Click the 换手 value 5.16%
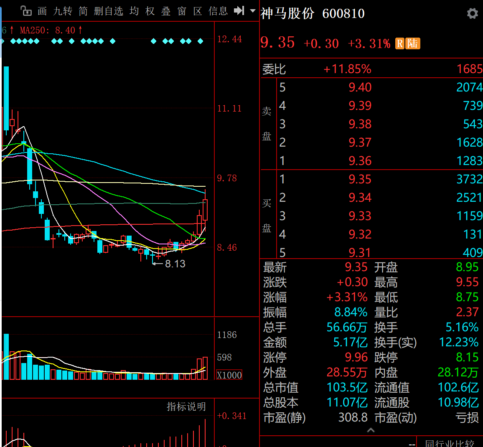Viewport: 483px width, 447px height. click(x=462, y=328)
